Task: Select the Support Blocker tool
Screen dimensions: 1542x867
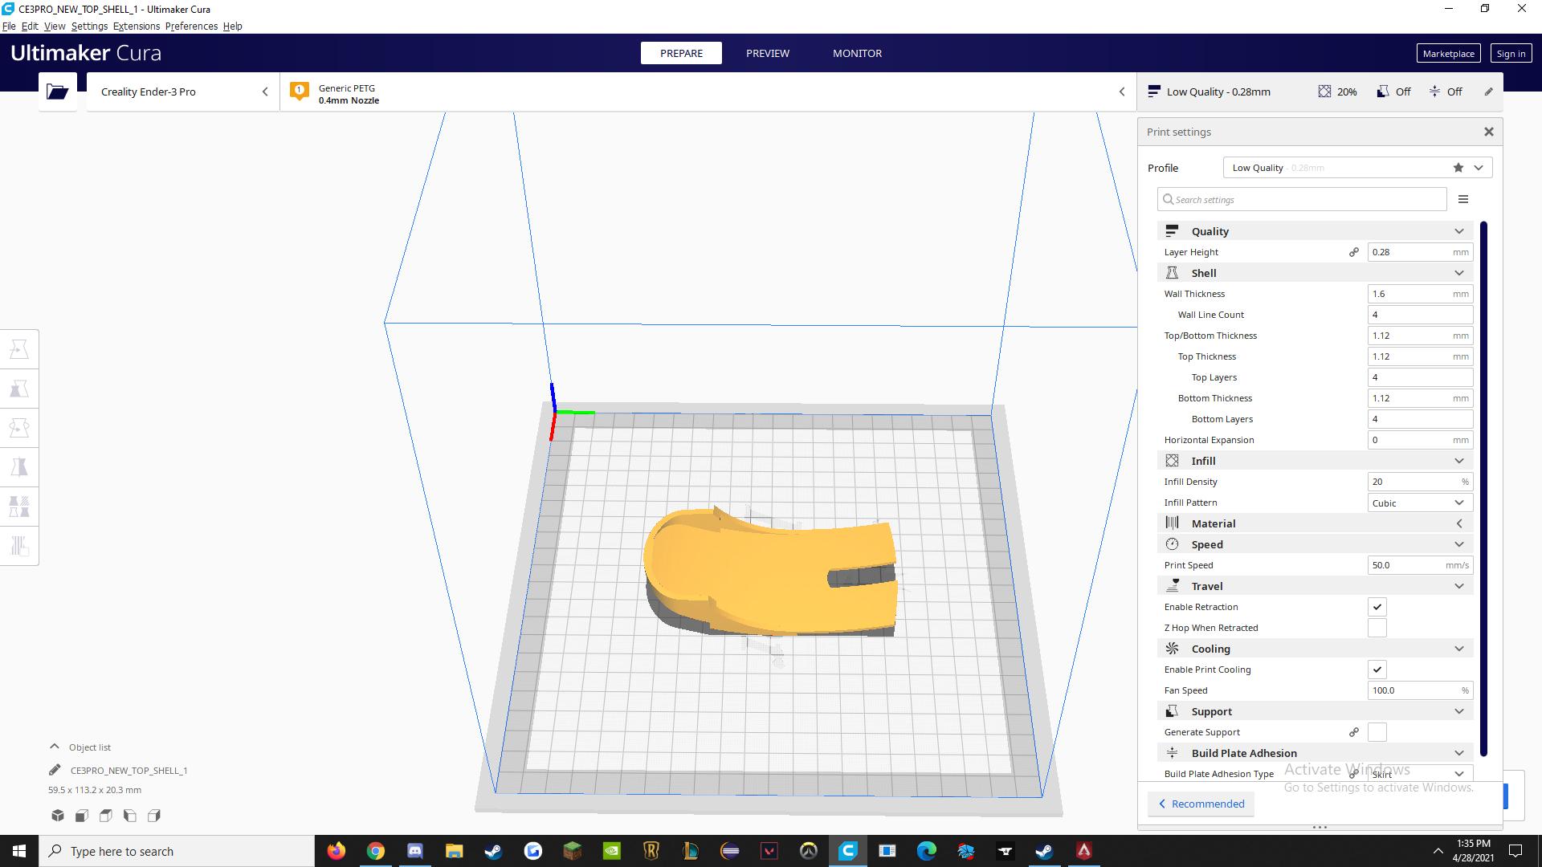Action: point(19,546)
